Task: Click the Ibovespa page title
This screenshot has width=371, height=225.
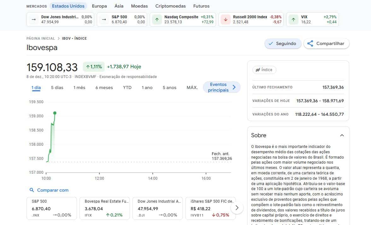Action: pyautogui.click(x=42, y=48)
